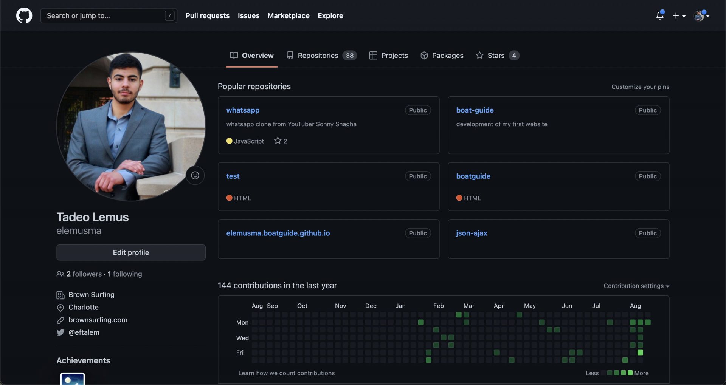The width and height of the screenshot is (726, 385).
Task: Click the search or jump to field
Action: [109, 15]
